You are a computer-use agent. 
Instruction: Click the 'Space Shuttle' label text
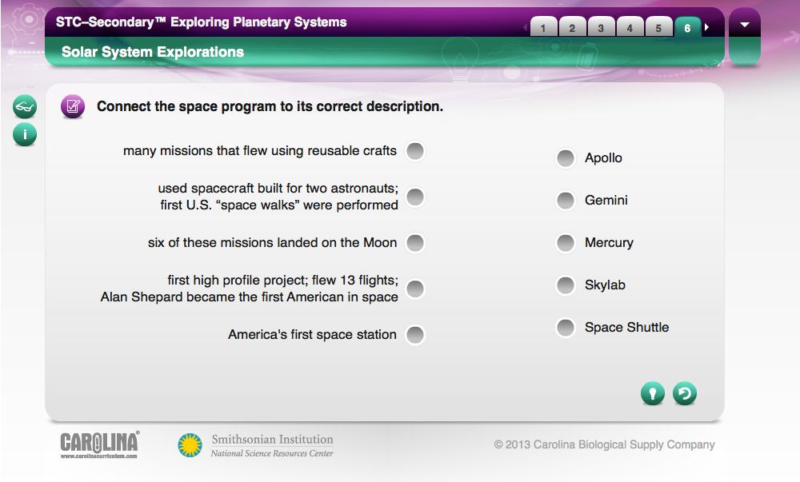[x=627, y=327]
